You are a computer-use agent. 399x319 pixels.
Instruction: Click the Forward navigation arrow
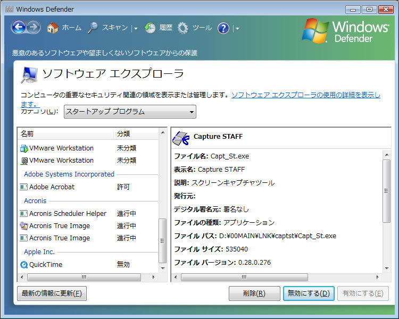tap(34, 27)
